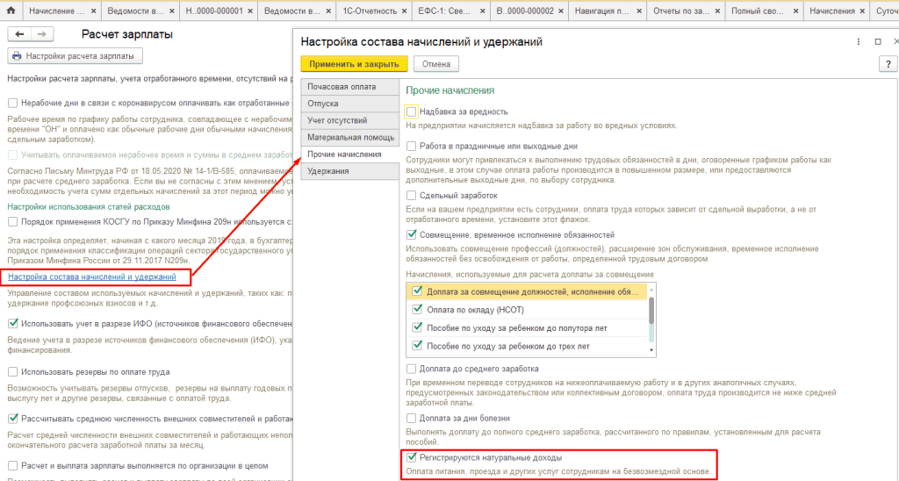Open dialog's more options kebab menu
The width and height of the screenshot is (899, 481).
click(859, 42)
